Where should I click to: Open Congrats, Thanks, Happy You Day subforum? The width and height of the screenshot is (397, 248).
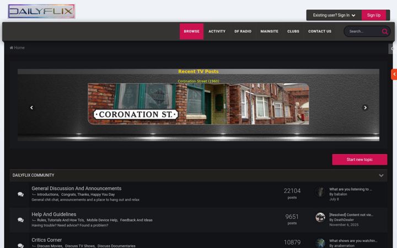click(x=88, y=195)
